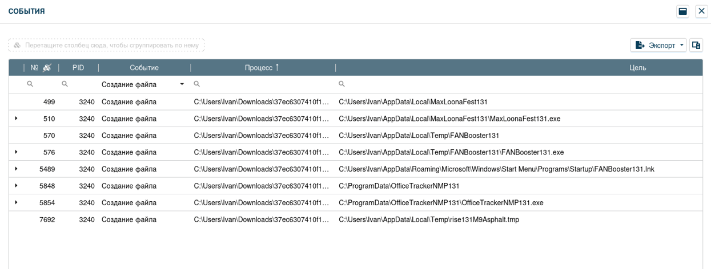Expand row number 510 details

16,119
